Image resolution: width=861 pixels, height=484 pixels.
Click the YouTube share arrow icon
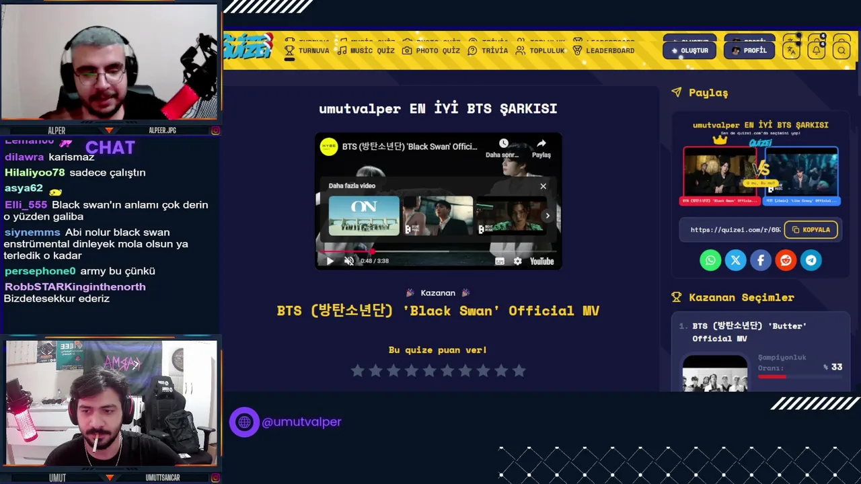click(541, 144)
